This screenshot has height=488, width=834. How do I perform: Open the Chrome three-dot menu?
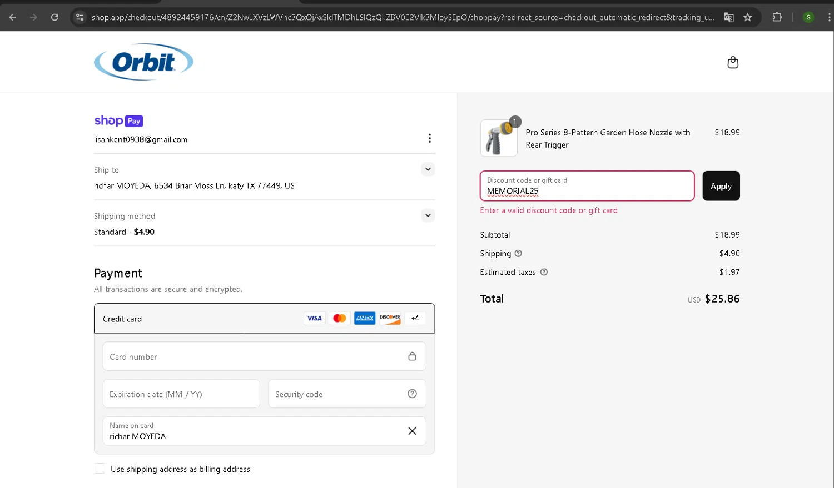coord(829,17)
